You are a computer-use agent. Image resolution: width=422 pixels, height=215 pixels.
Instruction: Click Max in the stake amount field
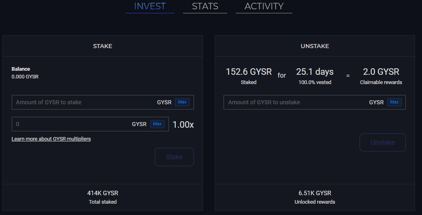(x=182, y=102)
